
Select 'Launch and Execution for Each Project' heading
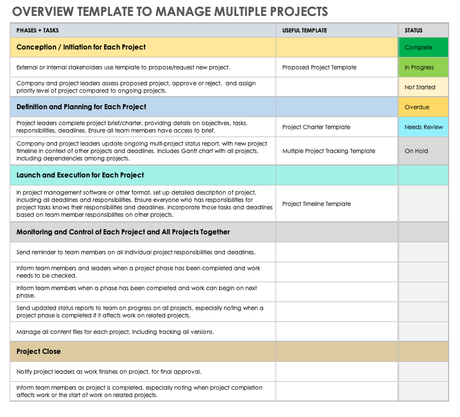143,175
